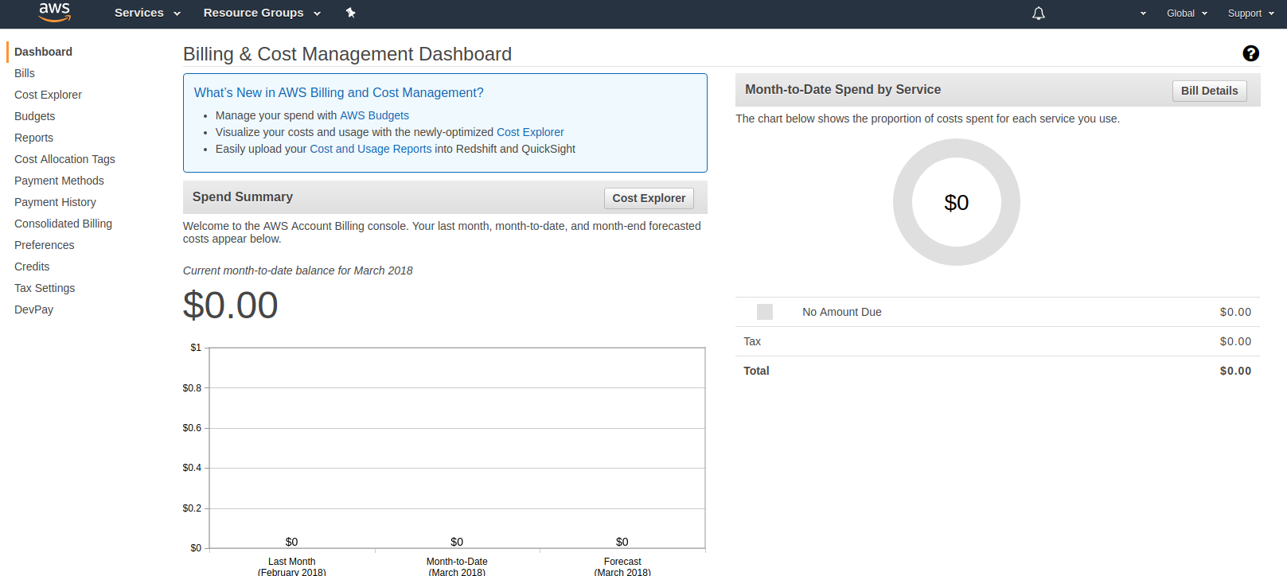Open DevPay in the sidebar
The image size is (1287, 576).
33,309
